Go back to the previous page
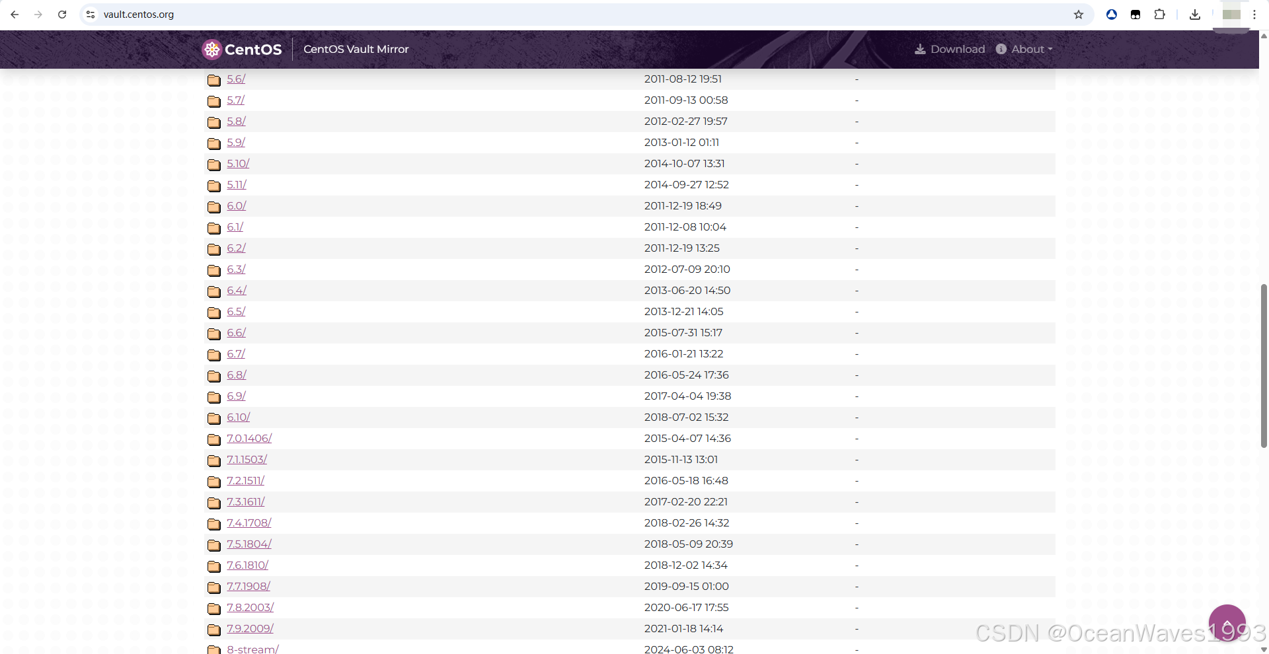 click(x=15, y=15)
